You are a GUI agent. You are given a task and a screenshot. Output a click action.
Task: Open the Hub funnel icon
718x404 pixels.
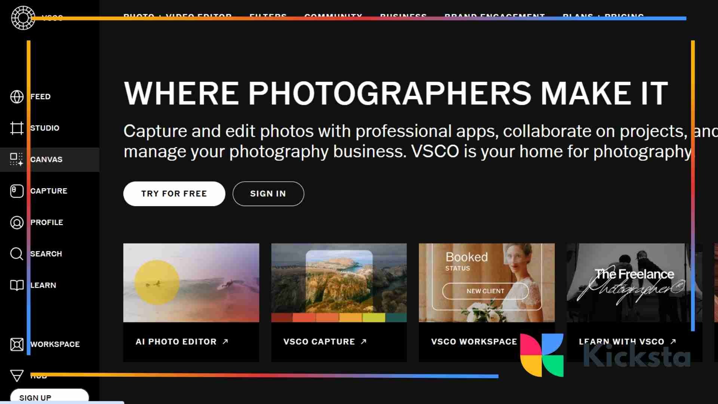coord(16,376)
